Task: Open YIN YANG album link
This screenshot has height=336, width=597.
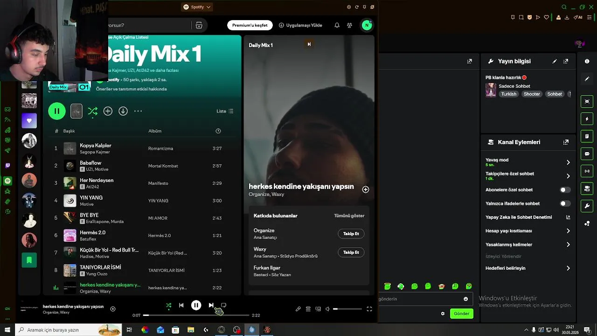Action: (158, 201)
